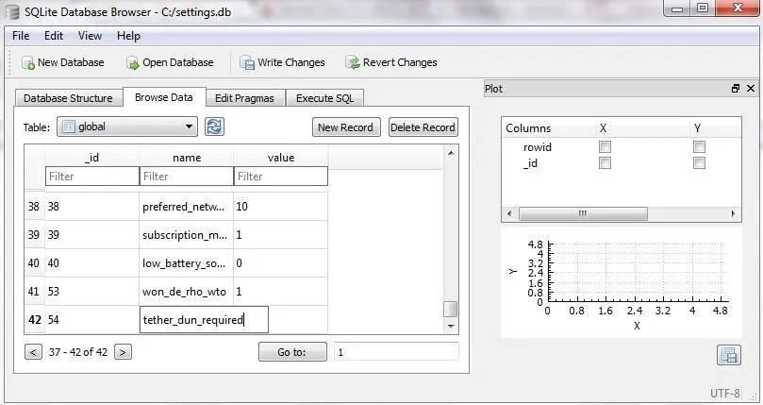Click the New Record button
The height and width of the screenshot is (405, 763).
345,127
